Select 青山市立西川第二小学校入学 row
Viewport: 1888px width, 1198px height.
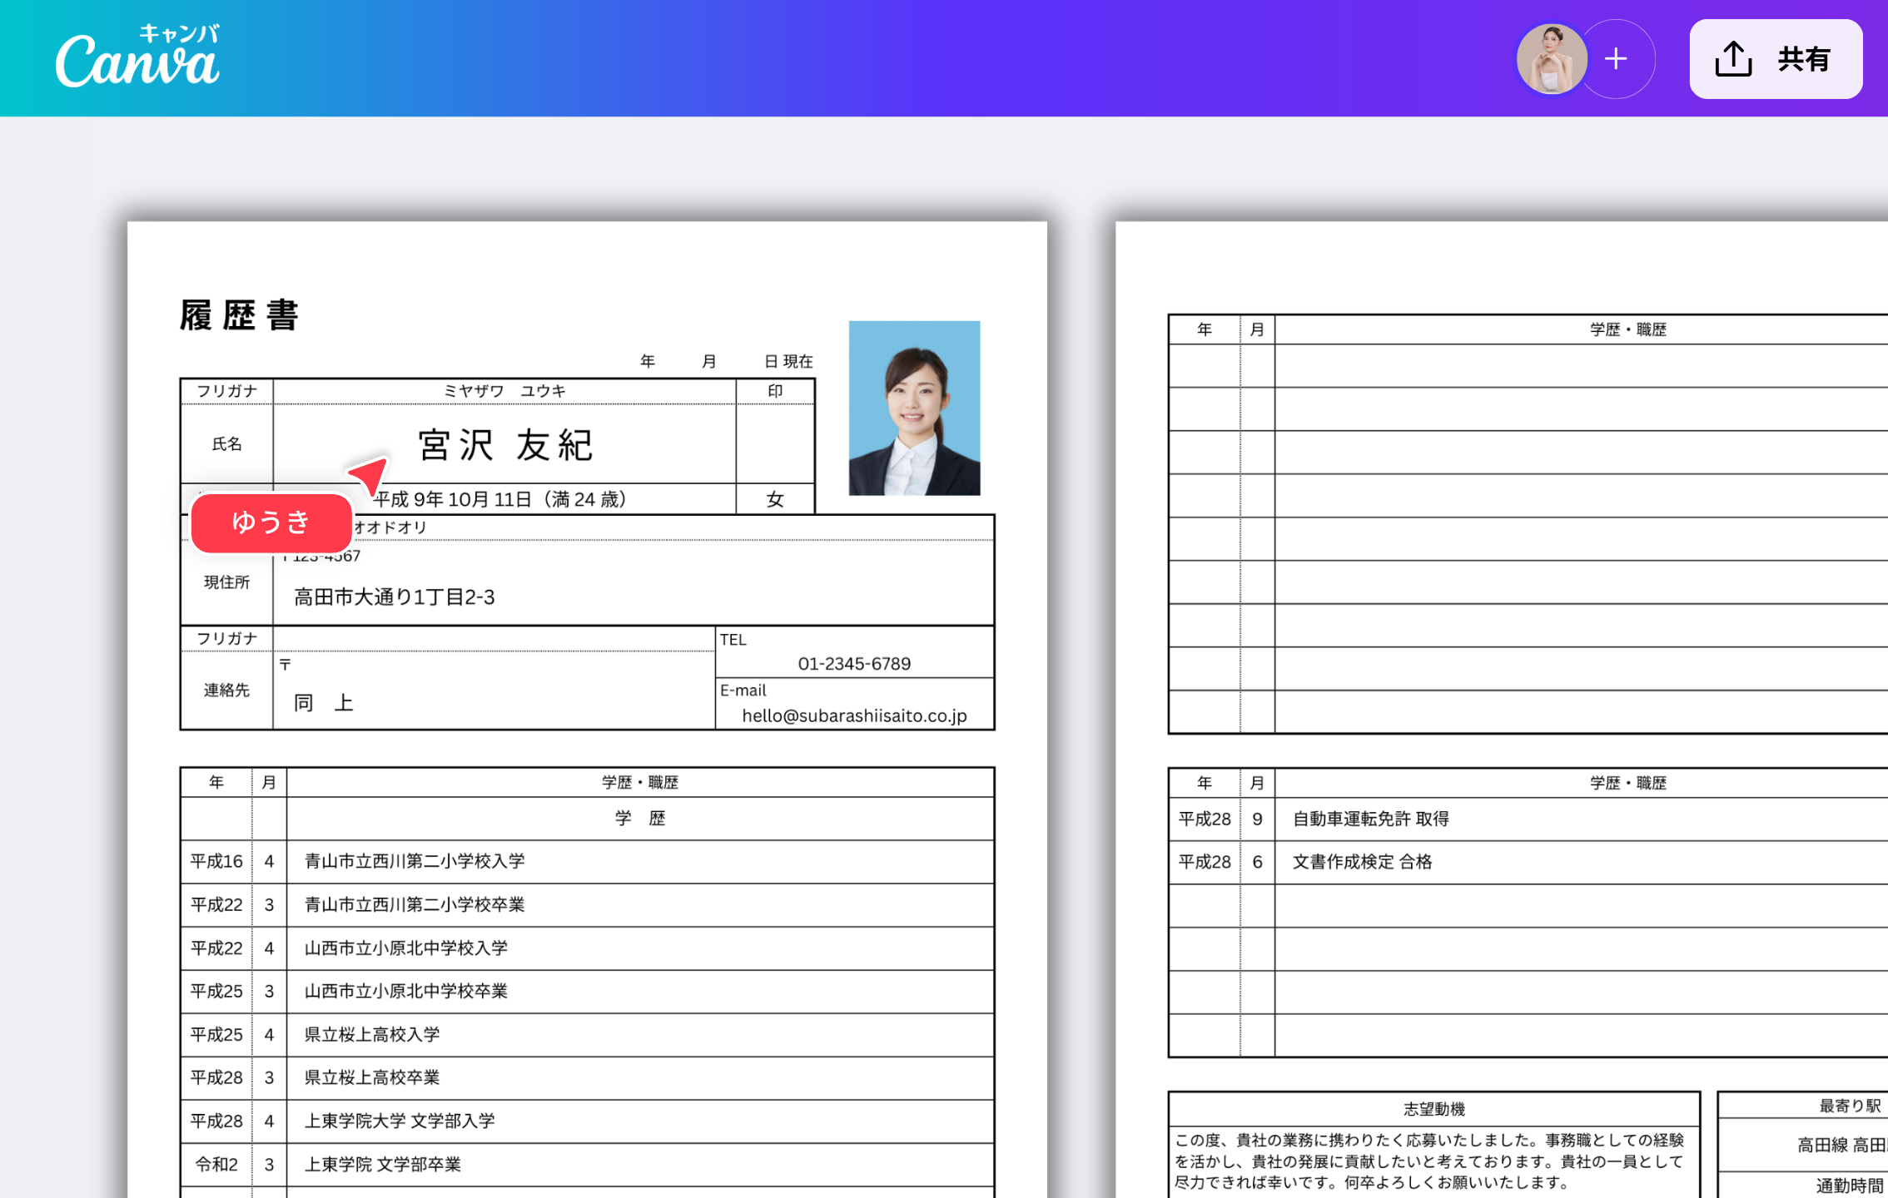(415, 861)
